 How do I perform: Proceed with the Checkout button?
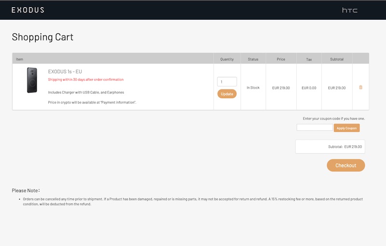[346, 165]
